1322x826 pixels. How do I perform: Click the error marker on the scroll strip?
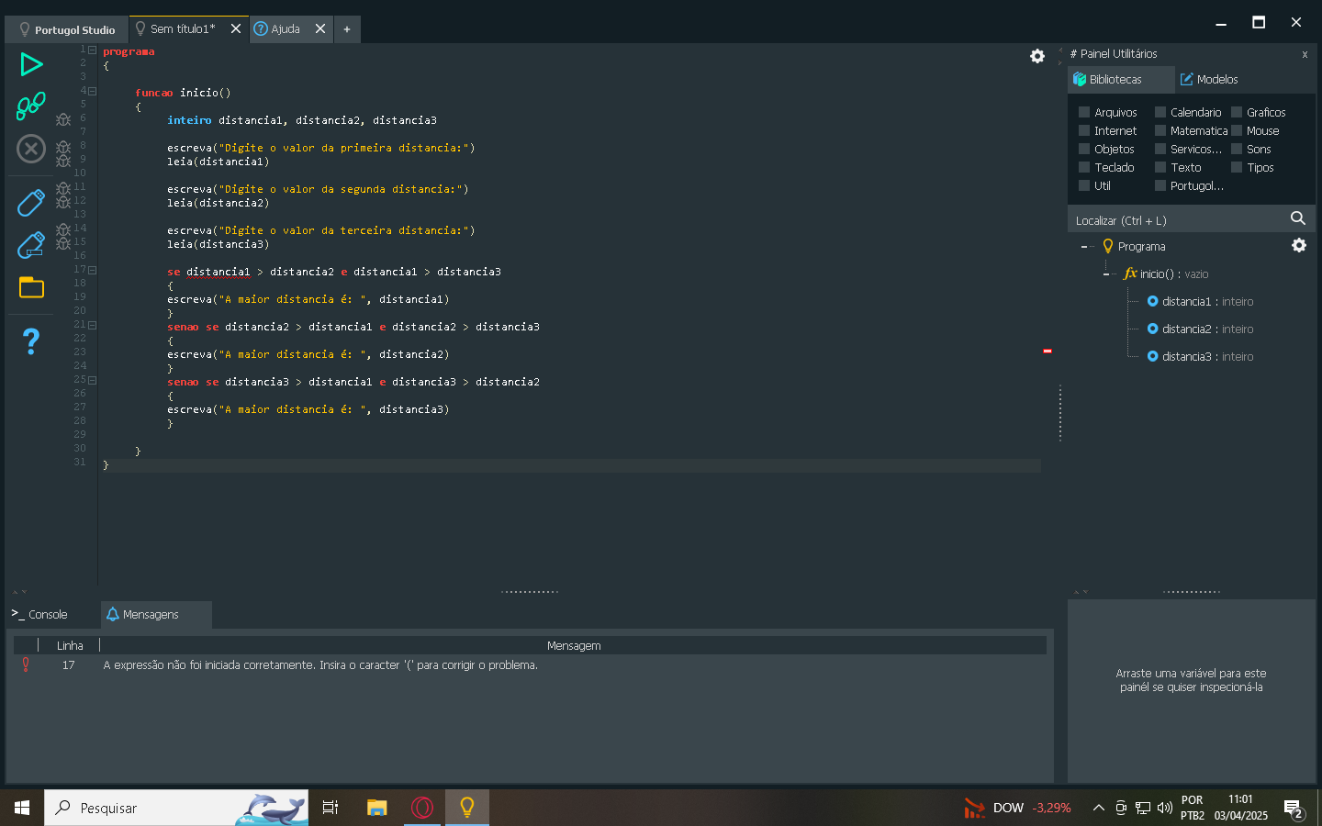(x=1047, y=351)
